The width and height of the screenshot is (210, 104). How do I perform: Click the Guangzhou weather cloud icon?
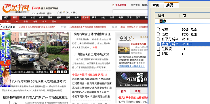pos(64,12)
